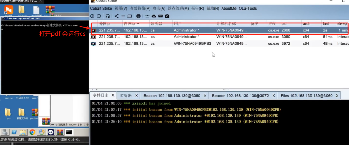Viewport: 349px width, 145px height.
Task: Click the cmd.exe window title bar
Action: [x=45, y=19]
